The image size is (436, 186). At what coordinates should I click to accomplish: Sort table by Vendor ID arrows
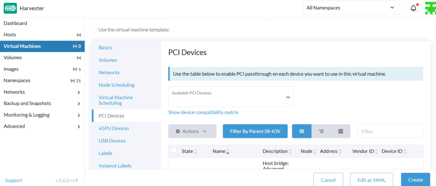(377, 152)
